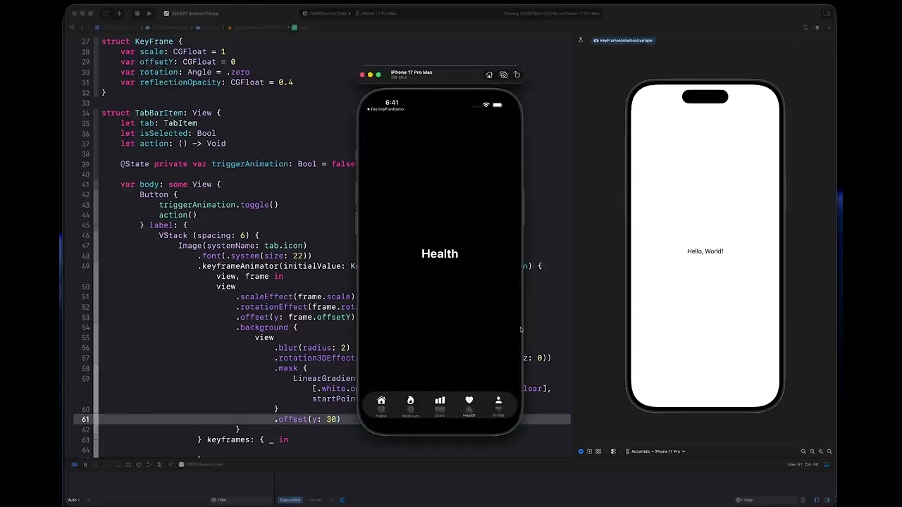Zoom preview canvas to fit
The width and height of the screenshot is (902, 507).
[821, 451]
